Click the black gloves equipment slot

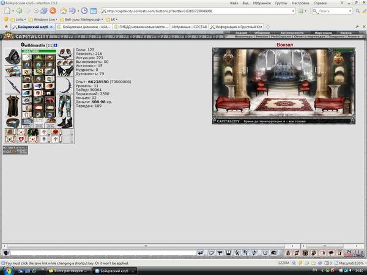pos(65,71)
